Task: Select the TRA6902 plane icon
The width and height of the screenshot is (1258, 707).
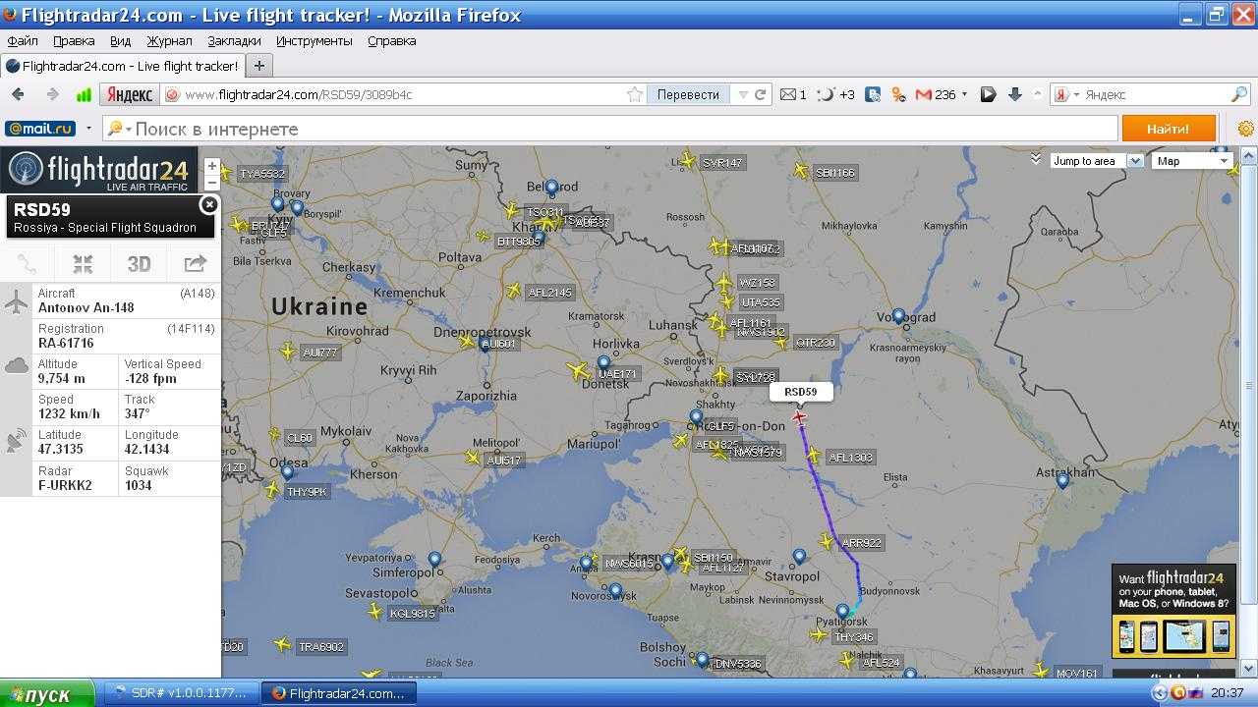Action: pyautogui.click(x=283, y=645)
